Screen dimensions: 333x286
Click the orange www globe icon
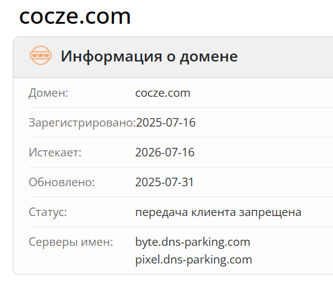(x=41, y=55)
